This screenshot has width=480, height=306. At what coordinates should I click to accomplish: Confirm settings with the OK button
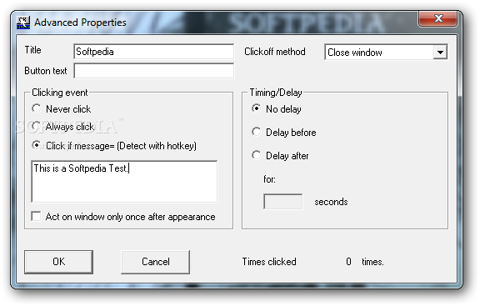pos(59,262)
